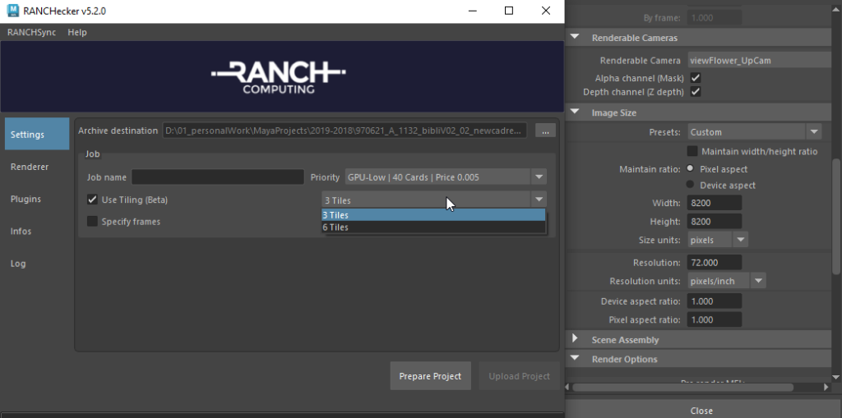Enable Maintain width/height ratio checkbox
This screenshot has height=418, width=842.
692,151
